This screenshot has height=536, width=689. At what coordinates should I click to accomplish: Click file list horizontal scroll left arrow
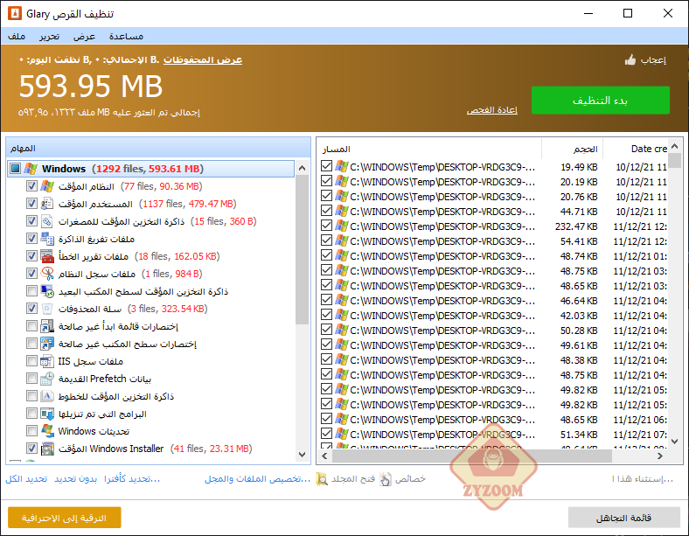(x=324, y=456)
